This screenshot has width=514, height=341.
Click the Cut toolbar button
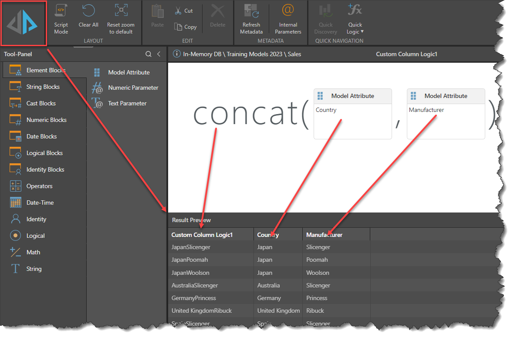[184, 11]
